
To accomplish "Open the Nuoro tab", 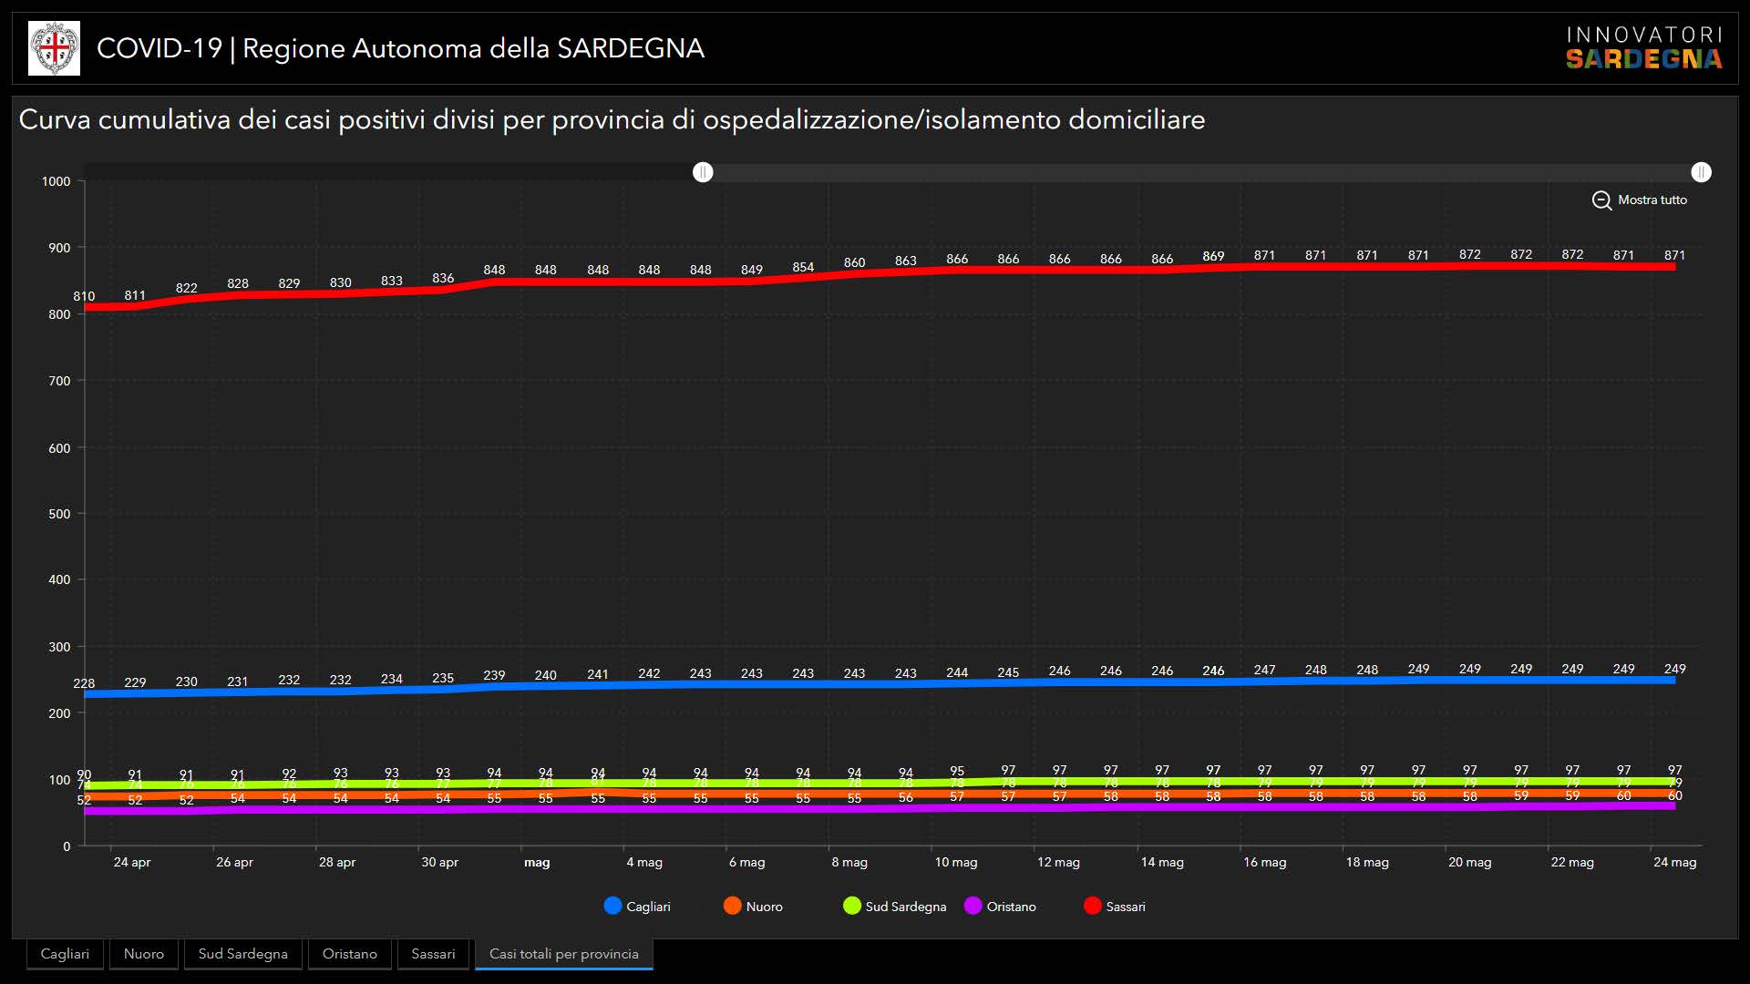I will [144, 954].
